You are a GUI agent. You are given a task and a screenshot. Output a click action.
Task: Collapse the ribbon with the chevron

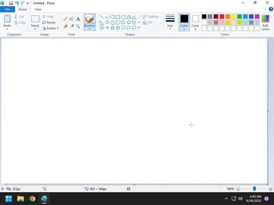[265, 9]
